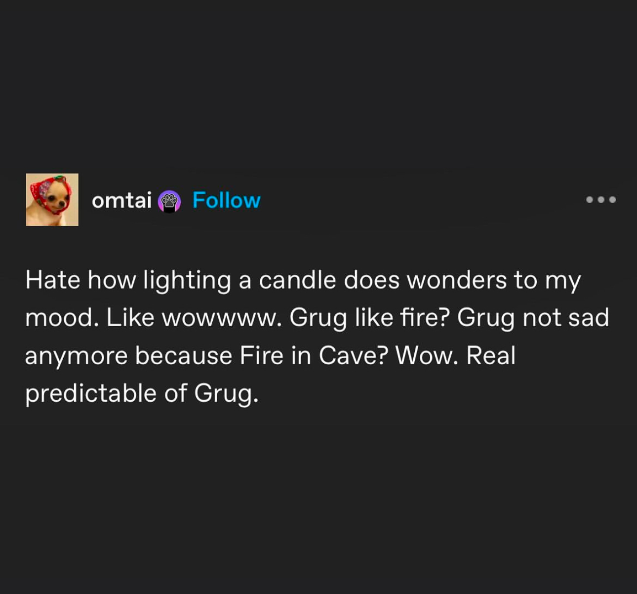
Task: Click the word "Real" in the post
Action: pyautogui.click(x=491, y=355)
